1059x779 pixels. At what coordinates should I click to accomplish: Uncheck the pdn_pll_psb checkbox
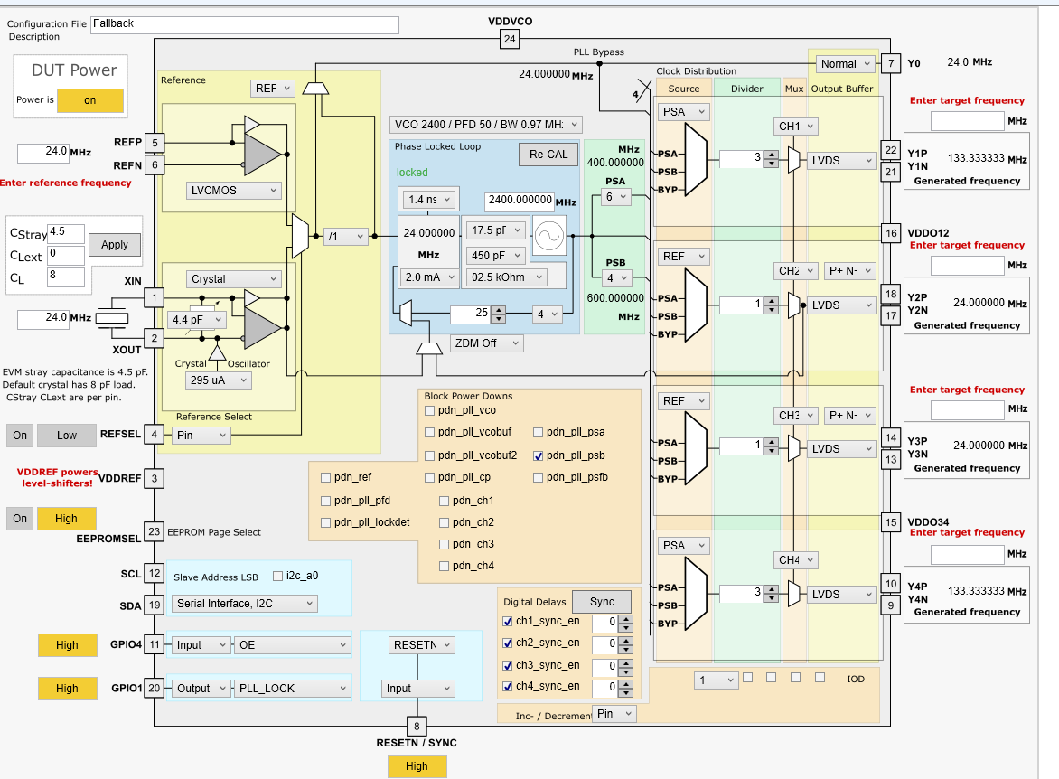click(x=539, y=455)
